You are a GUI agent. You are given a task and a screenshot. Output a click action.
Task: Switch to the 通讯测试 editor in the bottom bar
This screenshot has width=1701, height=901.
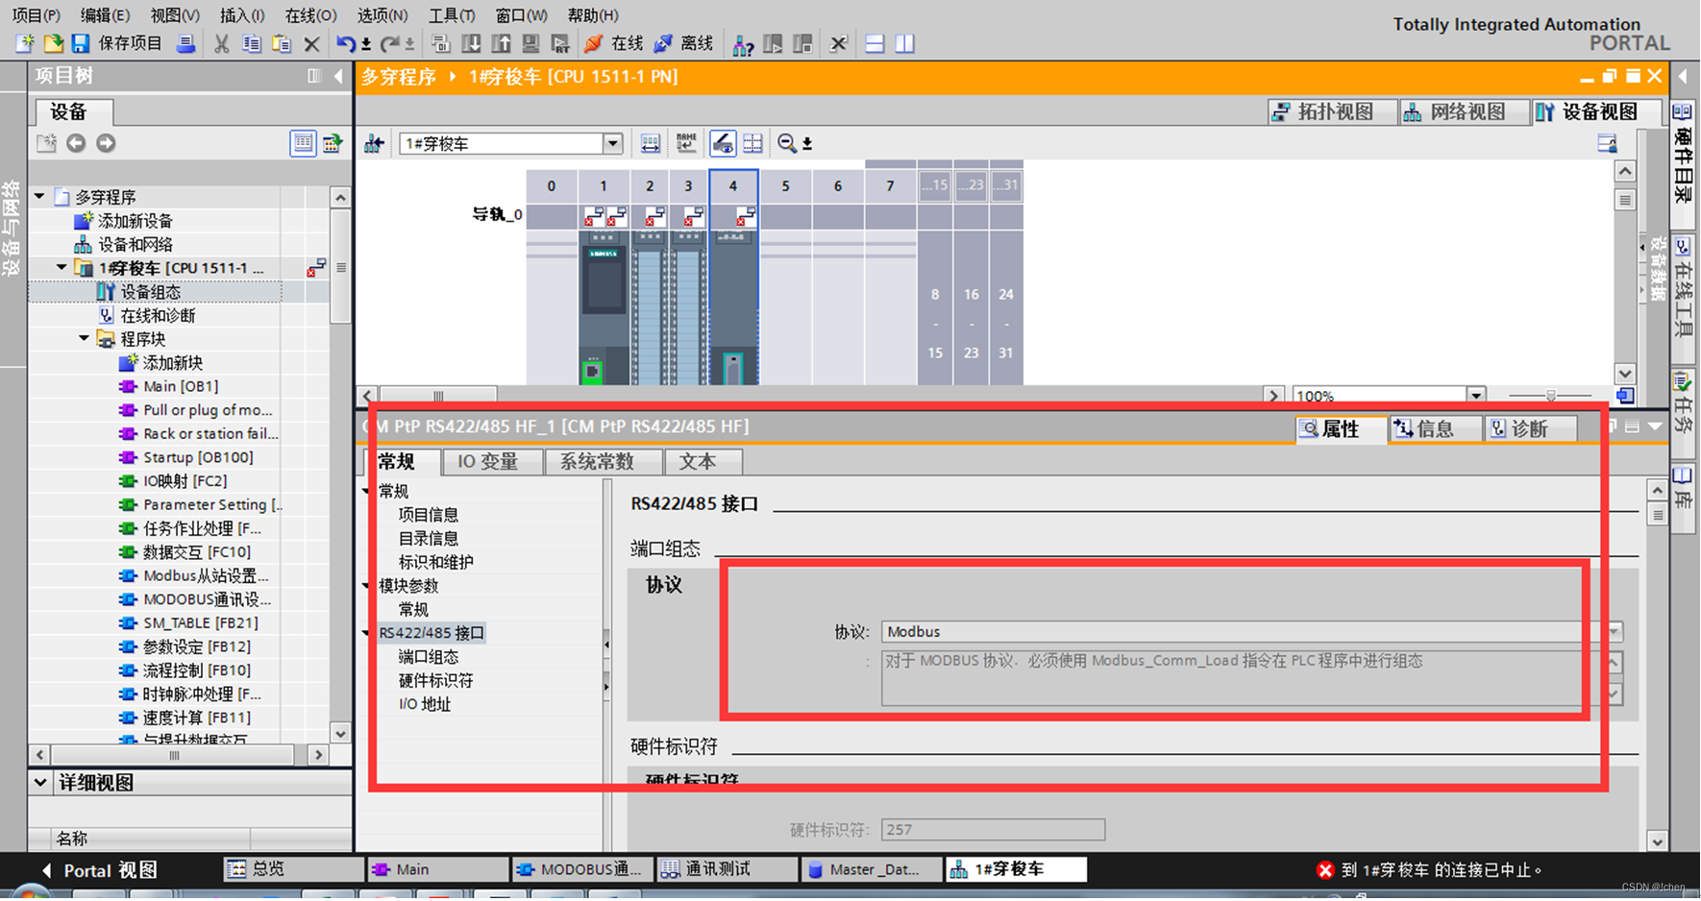click(727, 869)
